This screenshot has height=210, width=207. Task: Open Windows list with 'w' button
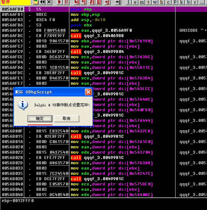click(x=155, y=2)
